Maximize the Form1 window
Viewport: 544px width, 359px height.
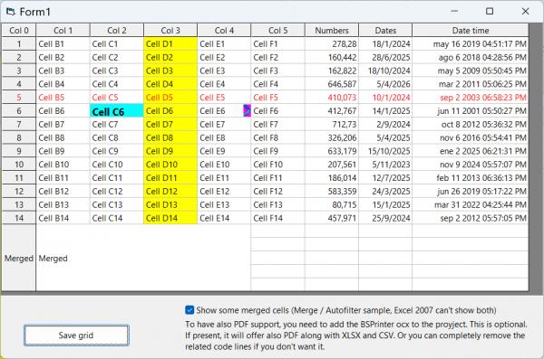[x=490, y=12]
